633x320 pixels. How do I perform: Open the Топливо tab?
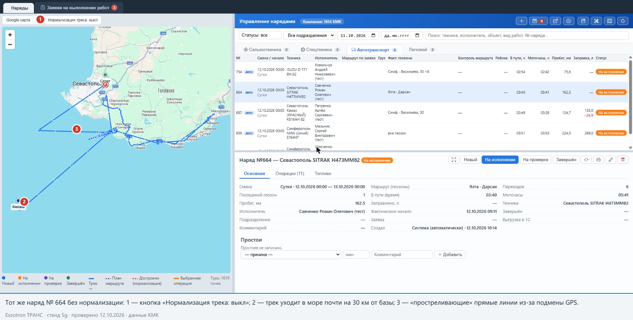point(323,174)
